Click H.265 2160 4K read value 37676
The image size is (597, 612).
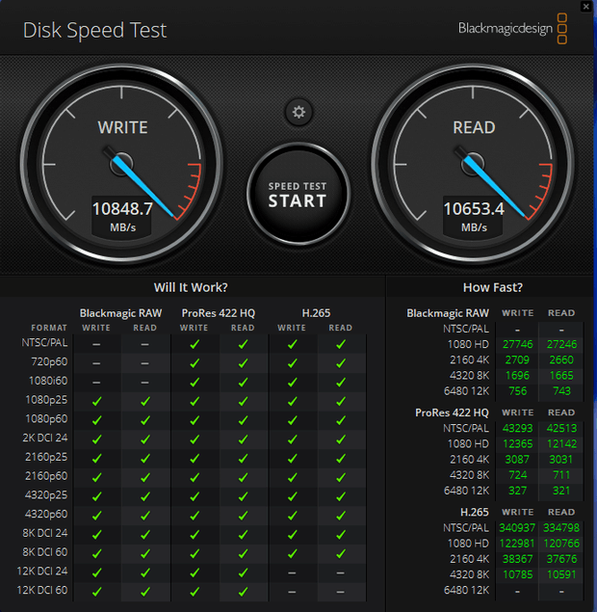(x=561, y=559)
